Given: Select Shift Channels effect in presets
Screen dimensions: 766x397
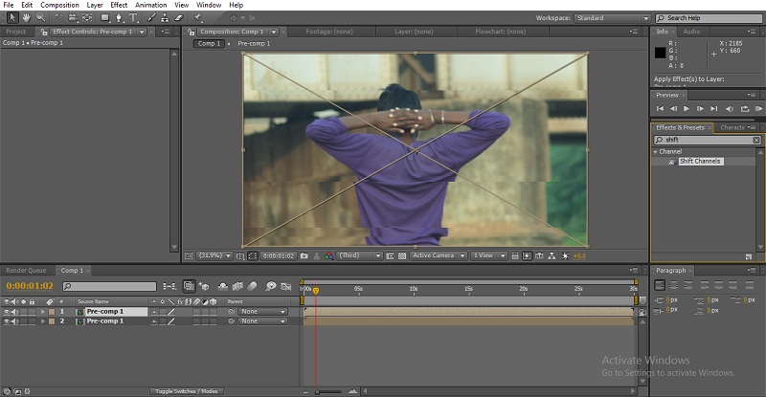Looking at the screenshot, I should [x=699, y=162].
